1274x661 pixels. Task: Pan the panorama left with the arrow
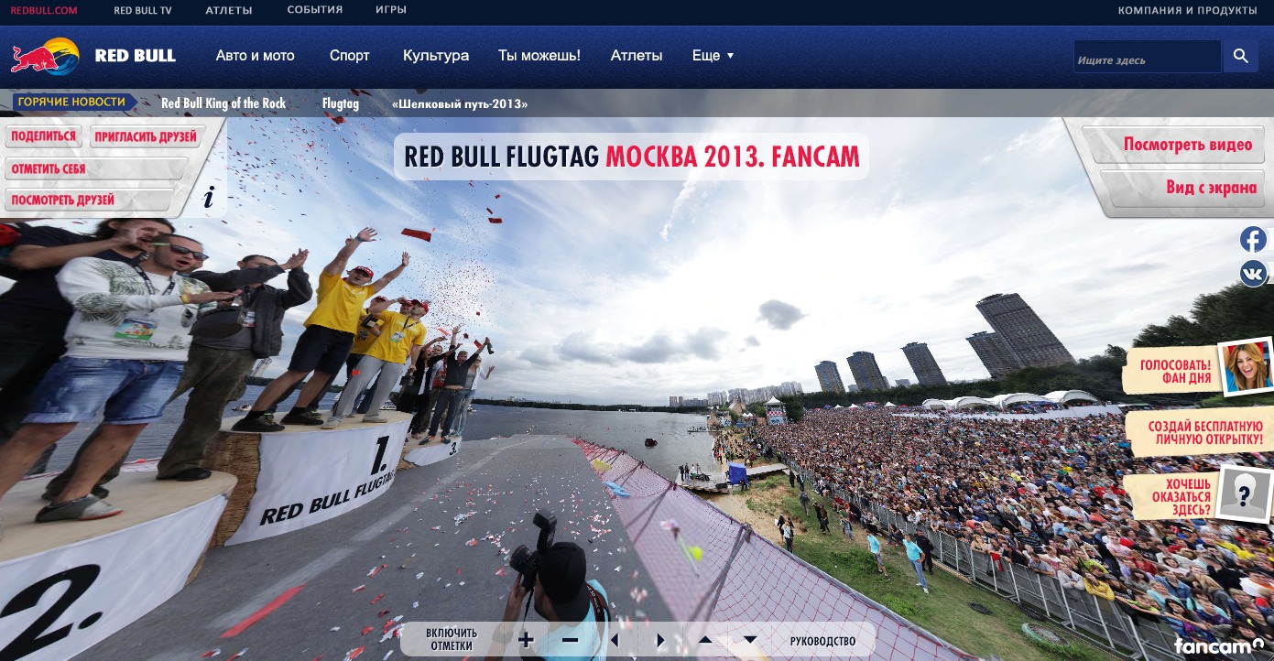click(x=615, y=640)
